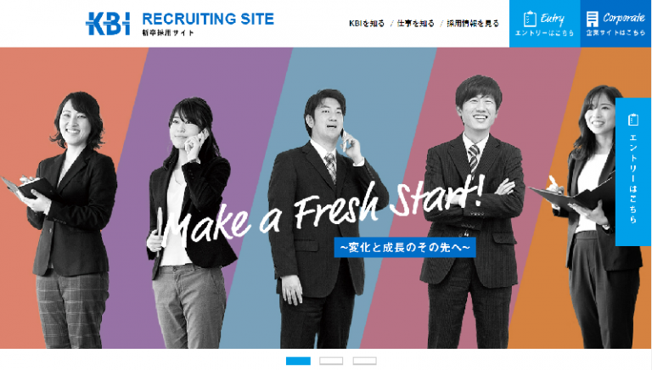Click the RECRUITING SITE title
The image size is (652, 370).
coord(208,19)
